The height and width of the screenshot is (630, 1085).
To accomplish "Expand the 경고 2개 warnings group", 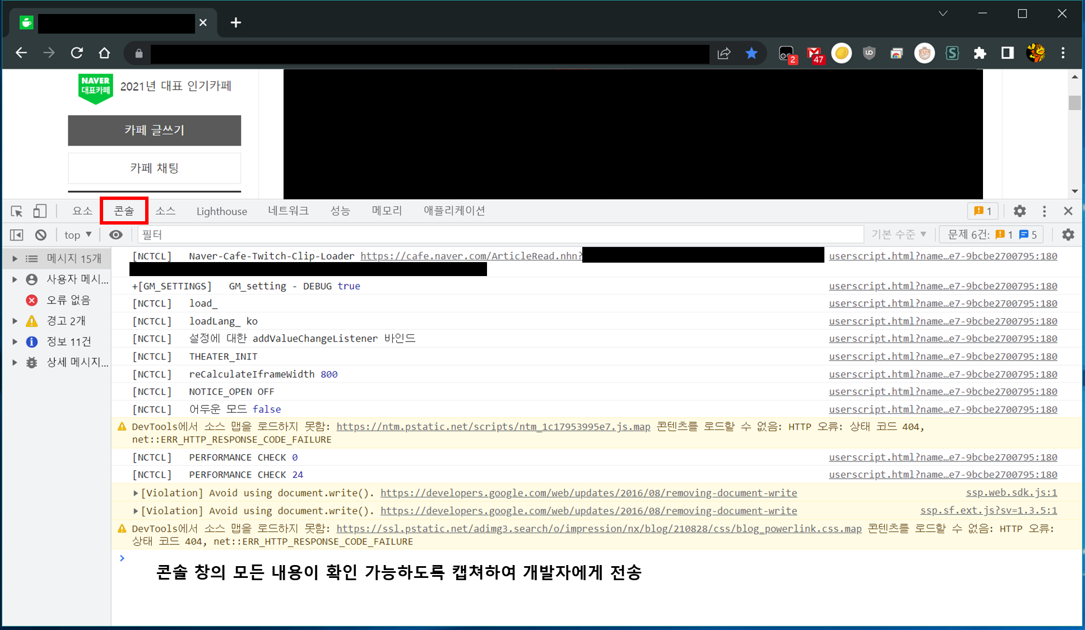I will click(x=15, y=321).
